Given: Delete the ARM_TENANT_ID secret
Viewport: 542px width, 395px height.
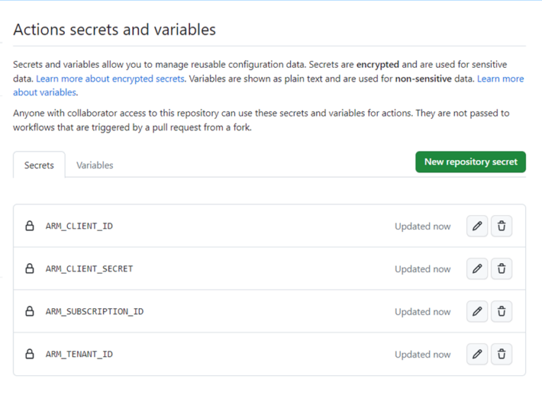Looking at the screenshot, I should (501, 354).
